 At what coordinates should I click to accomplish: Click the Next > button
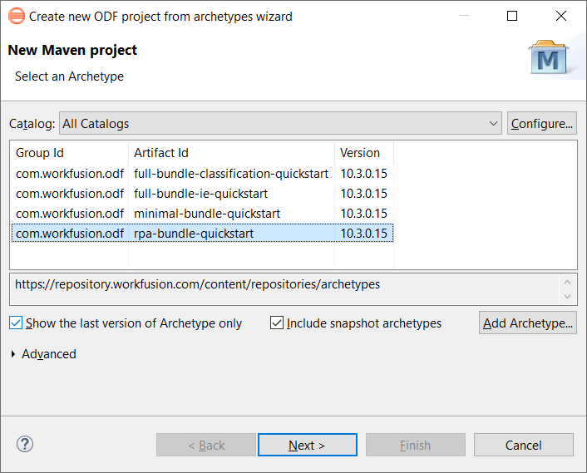(x=308, y=445)
